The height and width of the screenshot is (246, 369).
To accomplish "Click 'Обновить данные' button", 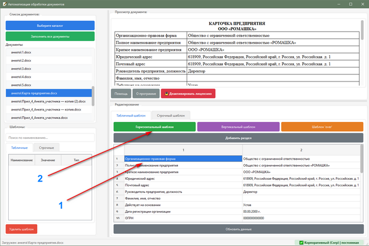I will (x=239, y=229).
